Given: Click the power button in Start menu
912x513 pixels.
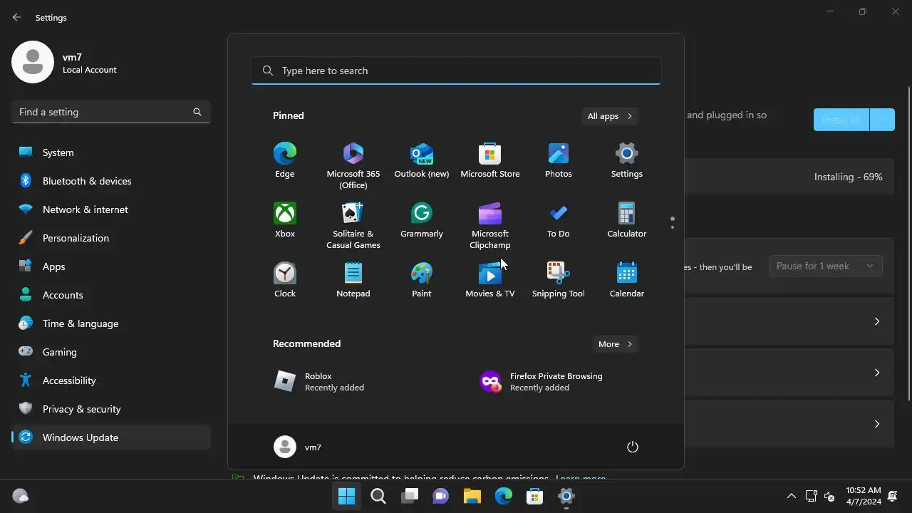Looking at the screenshot, I should point(632,447).
